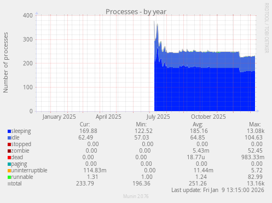Viewport: 272px width, 203px height.
Task: Click the 400 y-axis tick label
Action: 28,15
